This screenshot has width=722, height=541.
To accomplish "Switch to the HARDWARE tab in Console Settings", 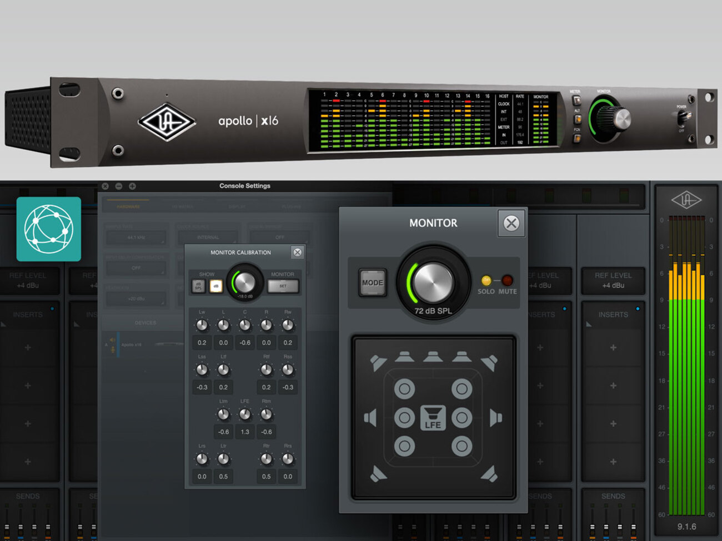I will point(128,207).
